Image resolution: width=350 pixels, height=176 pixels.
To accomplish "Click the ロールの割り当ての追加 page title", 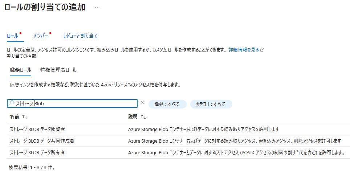I will [45, 7].
